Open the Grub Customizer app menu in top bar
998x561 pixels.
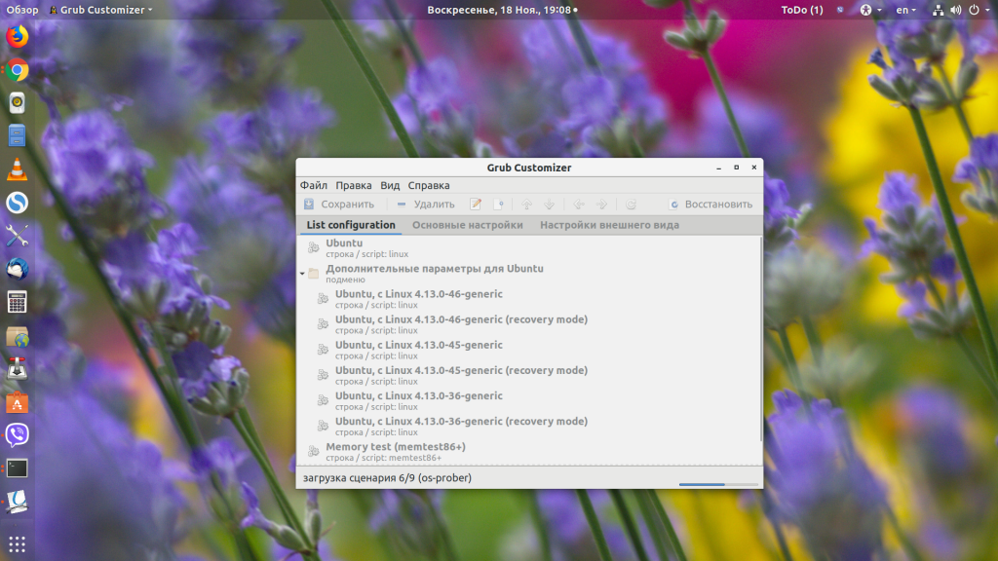[105, 10]
